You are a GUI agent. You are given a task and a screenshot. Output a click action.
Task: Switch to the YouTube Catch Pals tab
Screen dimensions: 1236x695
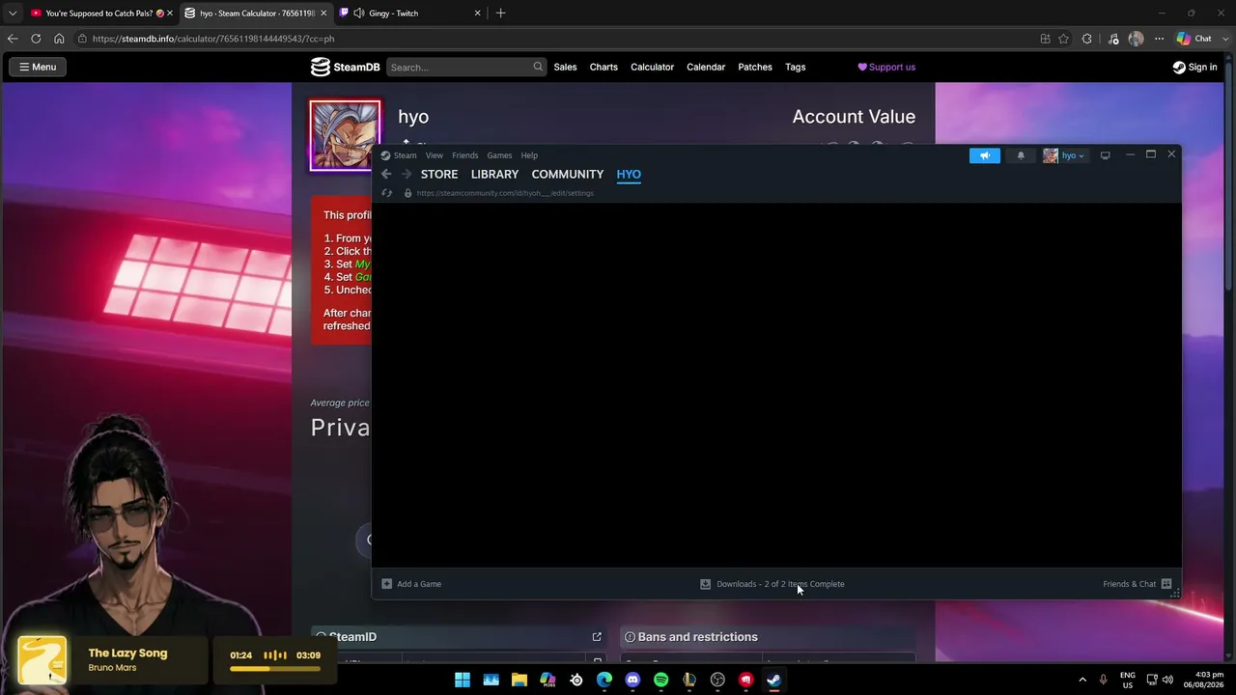[x=101, y=14]
